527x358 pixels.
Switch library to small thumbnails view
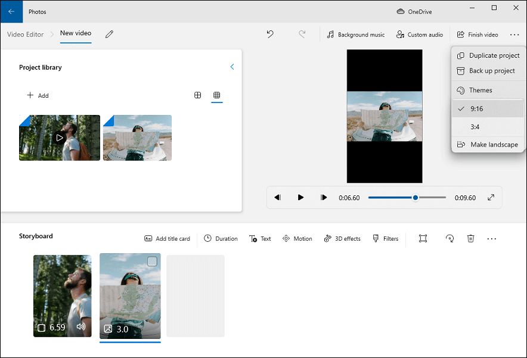pyautogui.click(x=217, y=95)
